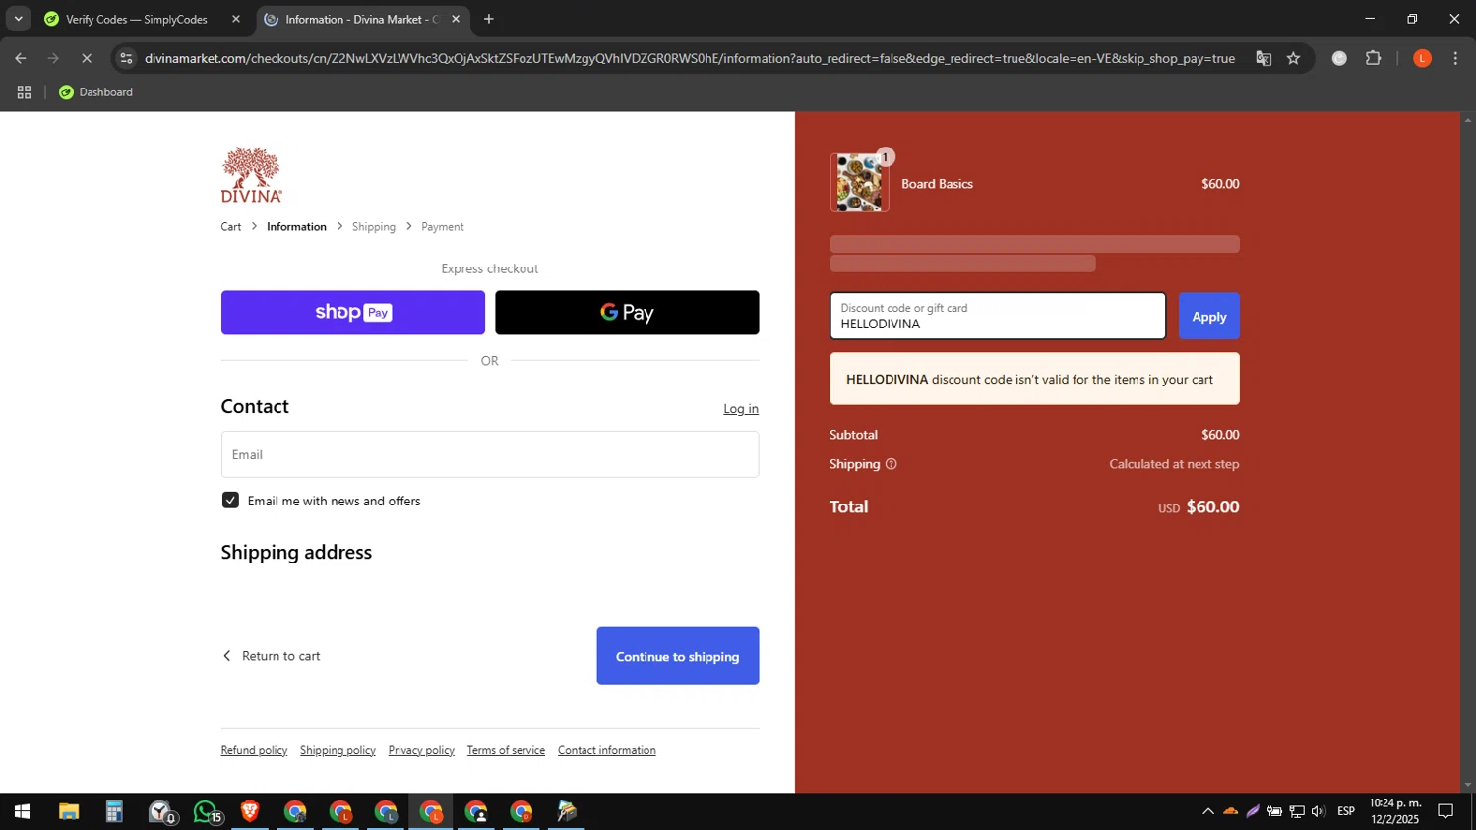
Task: Click Continue to shipping button
Action: (678, 656)
